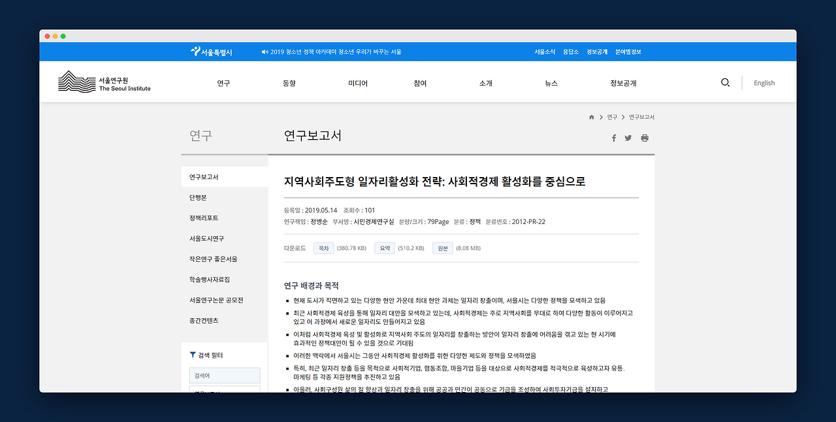This screenshot has height=422, width=836.
Task: Click the researcher name 정병순
Action: 319,221
